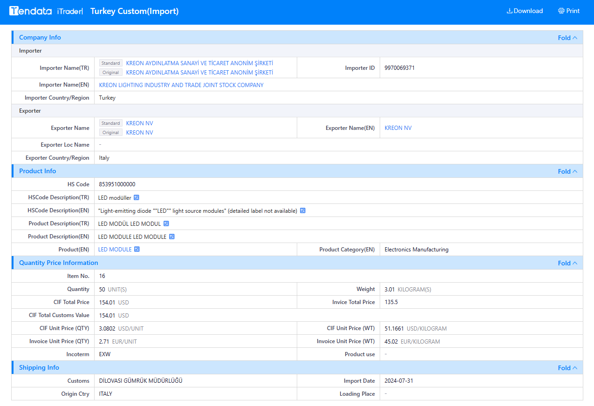Fold the Shipping Info section
Screen dimensions: 594x406
pos(567,368)
